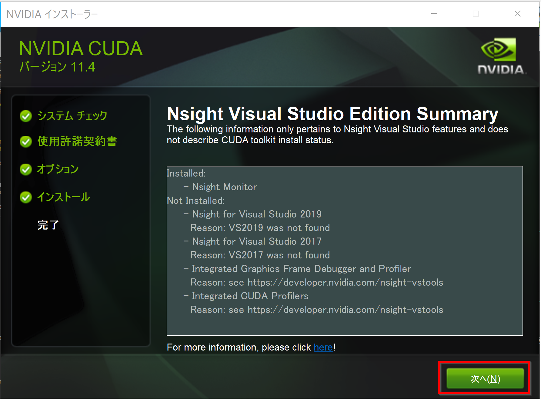This screenshot has width=541, height=399.
Task: Click the 'Nsight Visual Studio Edition Summary' heading
Action: point(332,114)
